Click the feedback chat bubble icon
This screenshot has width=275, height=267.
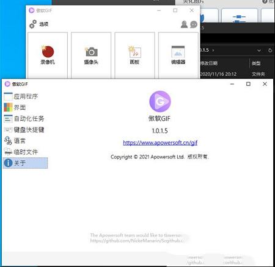[194, 24]
